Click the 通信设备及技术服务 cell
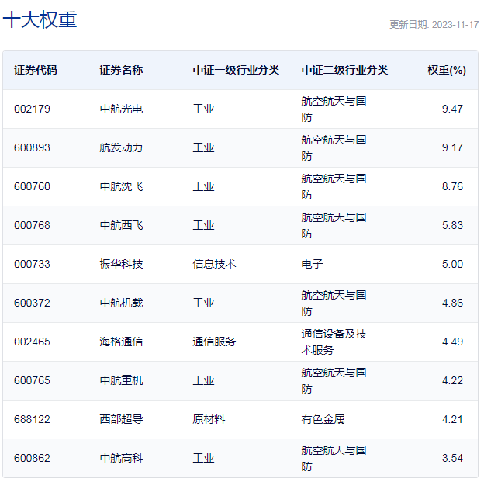The image size is (484, 482). pos(334,342)
